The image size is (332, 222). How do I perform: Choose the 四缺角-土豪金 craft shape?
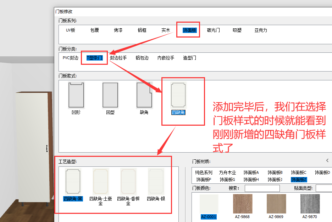point(101,181)
